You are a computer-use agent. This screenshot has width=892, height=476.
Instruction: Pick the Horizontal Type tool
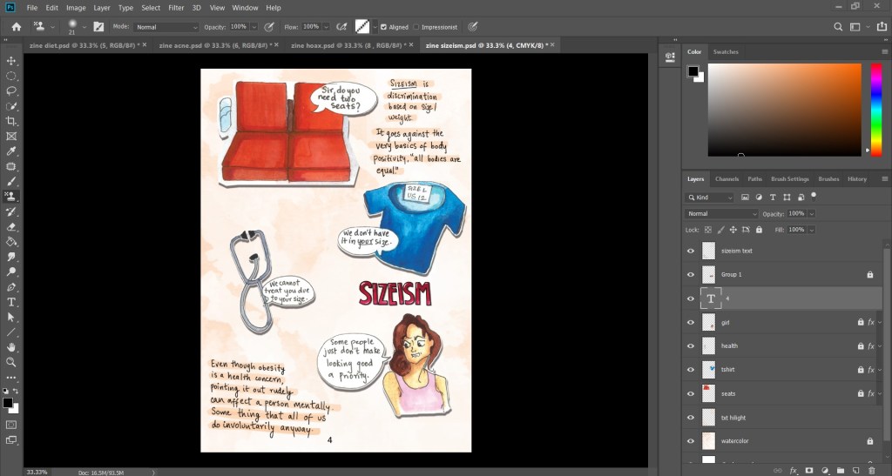click(11, 302)
